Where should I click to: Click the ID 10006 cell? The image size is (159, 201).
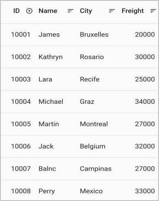point(21,146)
